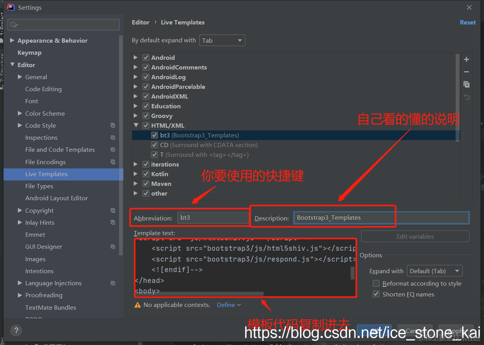
Task: Focus the Description field Bootstrap3_Templates
Action: (381, 218)
